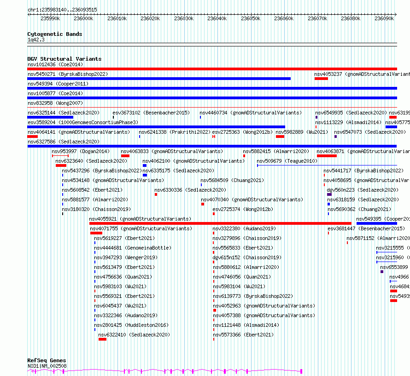Select the nsv5450271 (ByrskaBishop2022) label

[68, 74]
